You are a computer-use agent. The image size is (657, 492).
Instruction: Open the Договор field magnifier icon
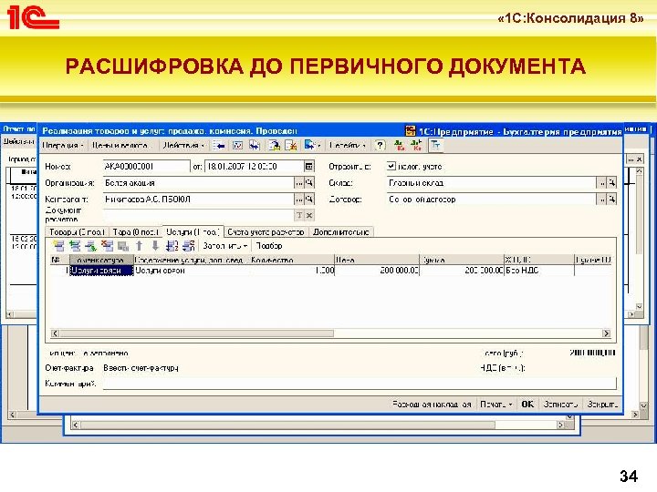pyautogui.click(x=611, y=200)
